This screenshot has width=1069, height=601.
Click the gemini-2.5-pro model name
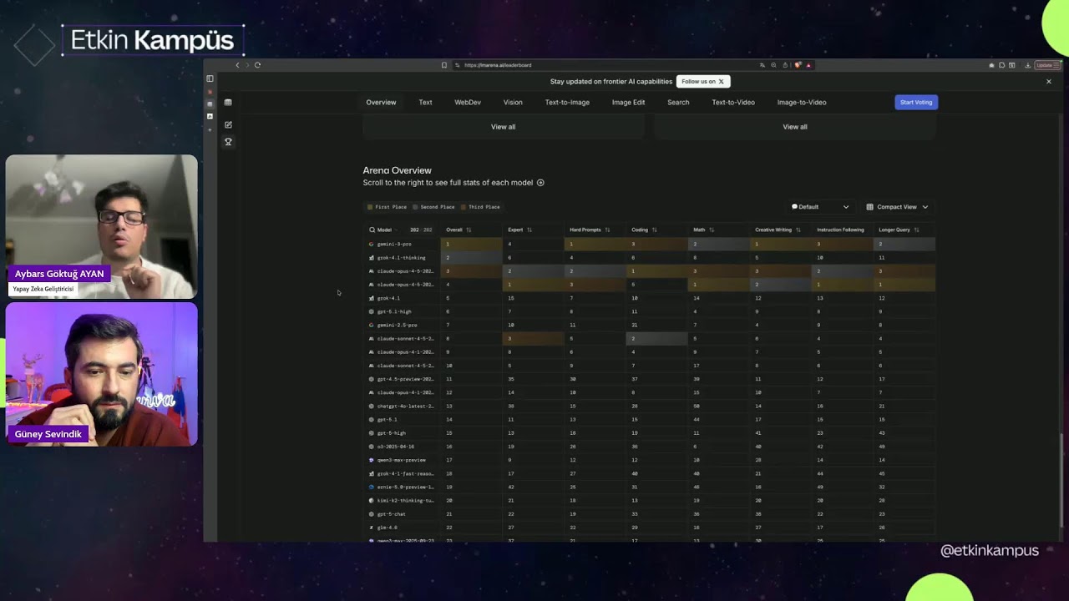click(397, 325)
